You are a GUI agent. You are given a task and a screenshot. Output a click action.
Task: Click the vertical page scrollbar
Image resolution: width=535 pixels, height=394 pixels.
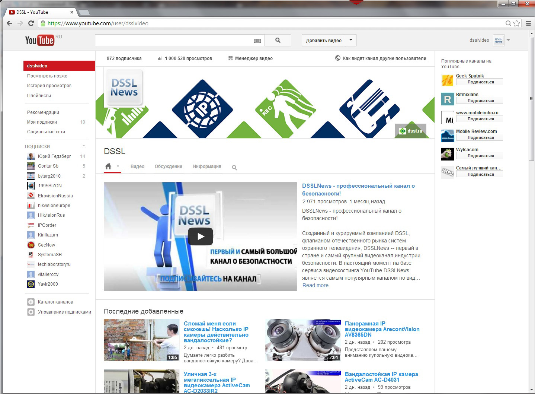point(531,98)
